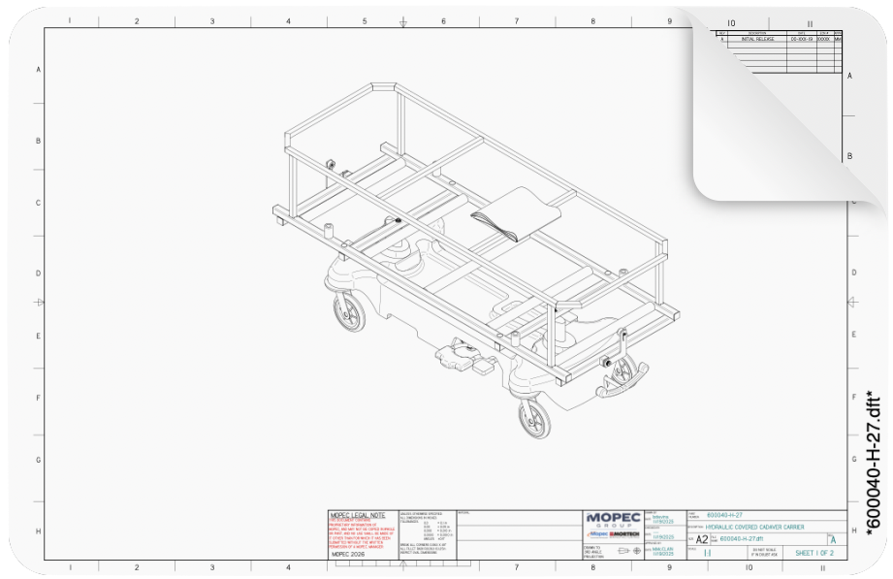
Task: Click the MOPEC GROUP logo
Action: (613, 520)
